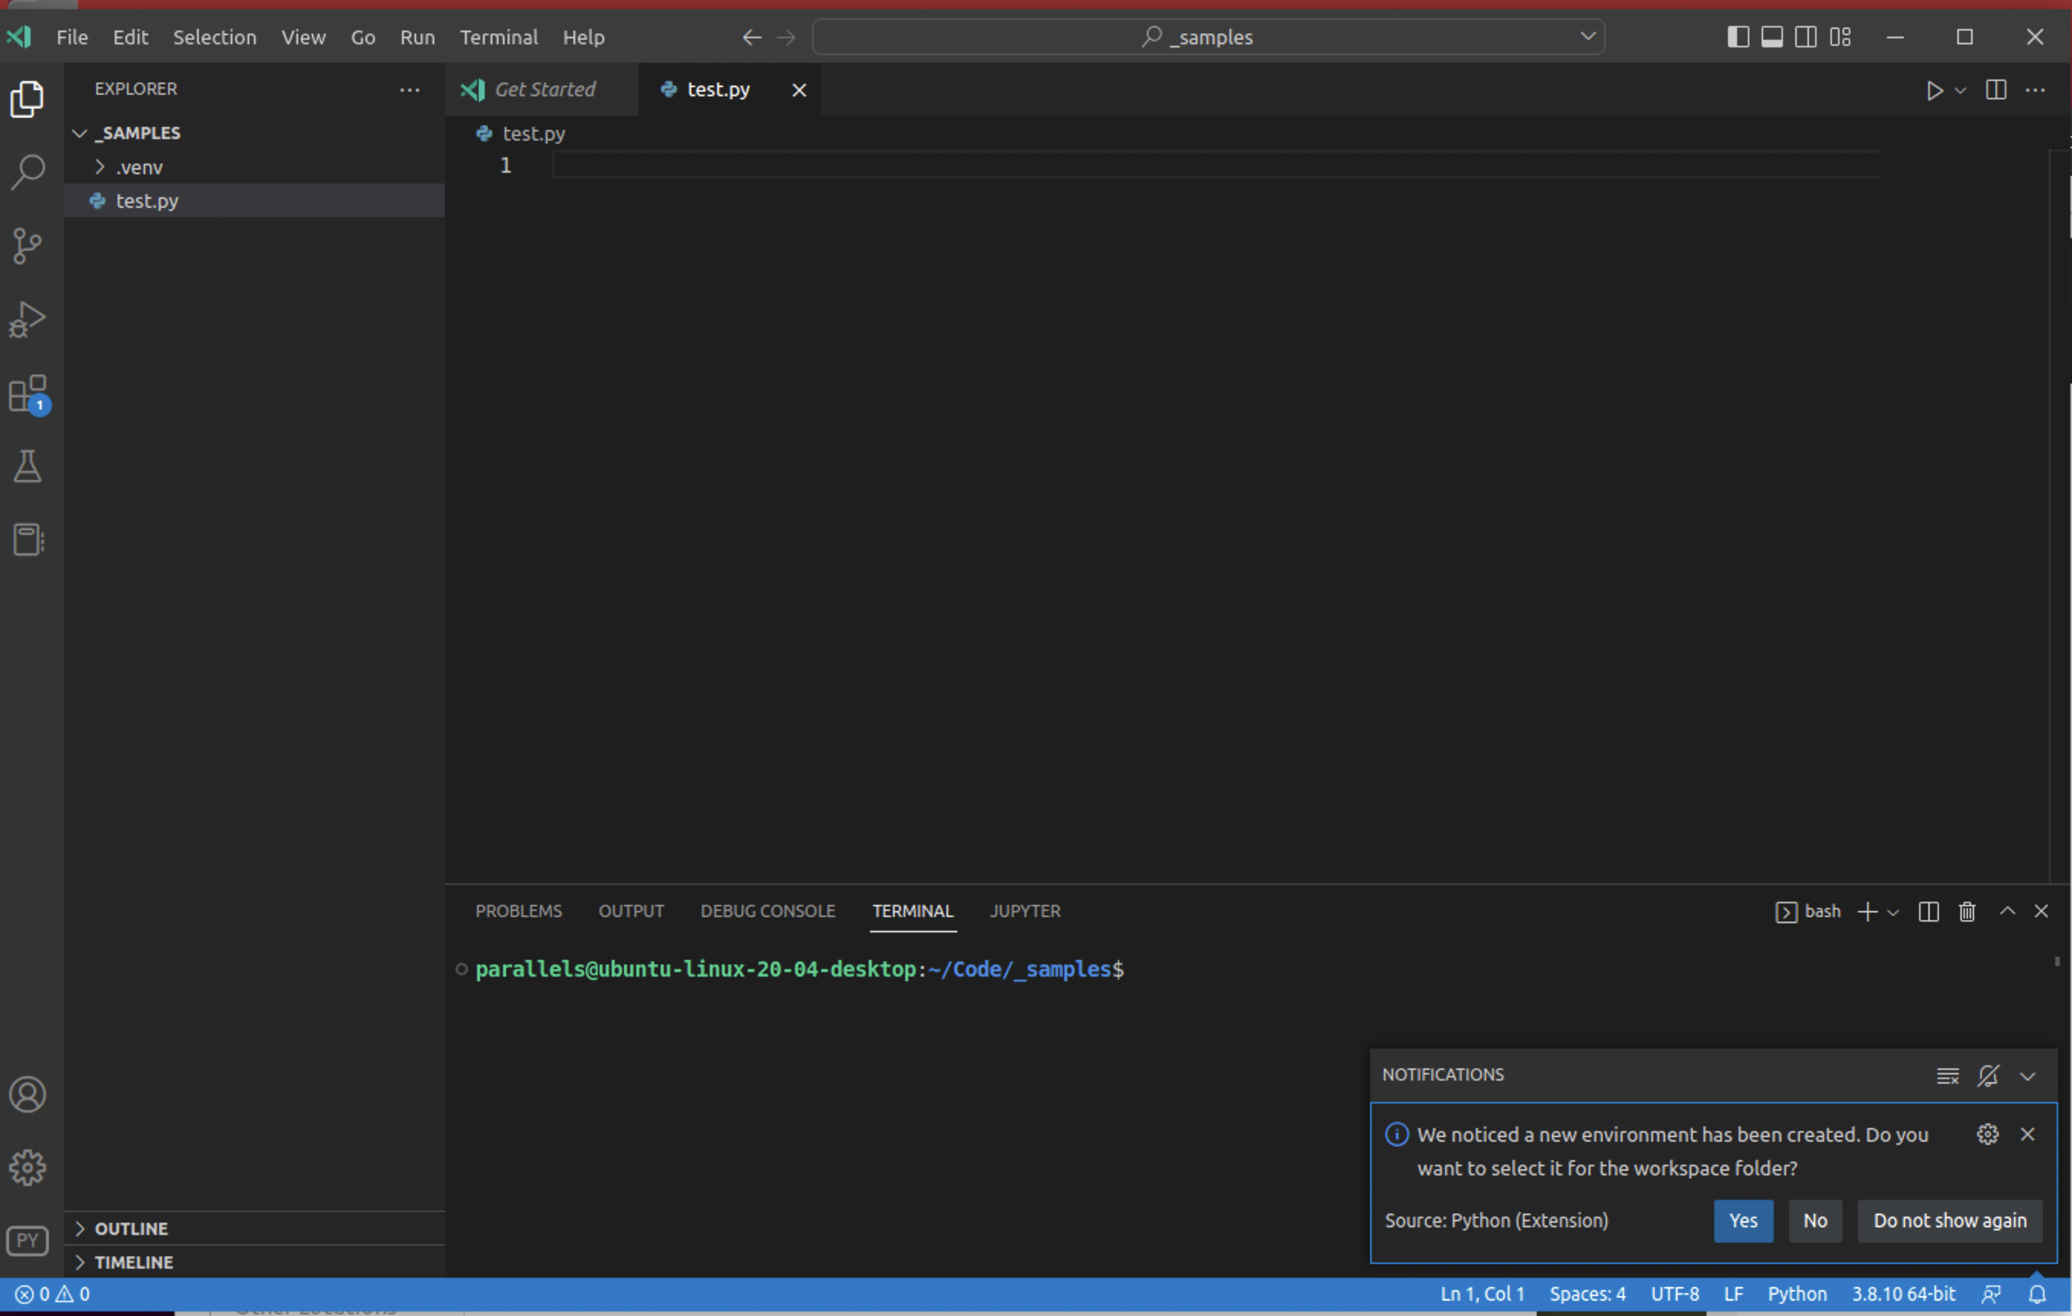Image resolution: width=2072 pixels, height=1316 pixels.
Task: Maximize the terminal panel size
Action: [x=2008, y=911]
